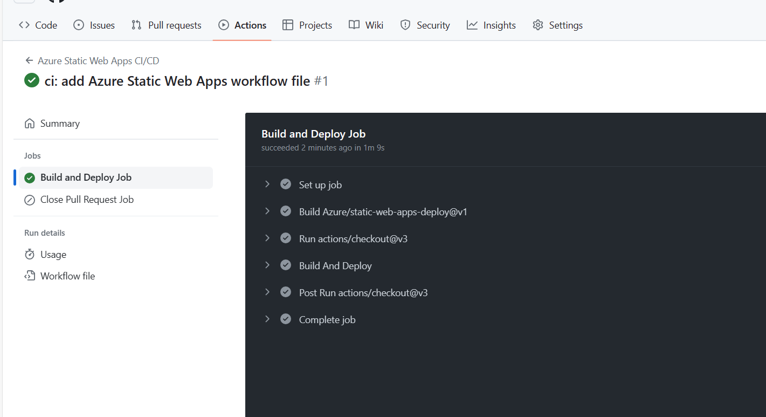Click the Projects table icon
This screenshot has width=766, height=417.
[288, 25]
